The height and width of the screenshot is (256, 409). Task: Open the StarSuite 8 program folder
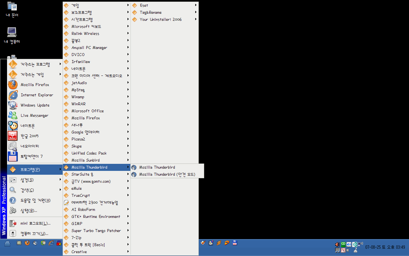click(97, 174)
